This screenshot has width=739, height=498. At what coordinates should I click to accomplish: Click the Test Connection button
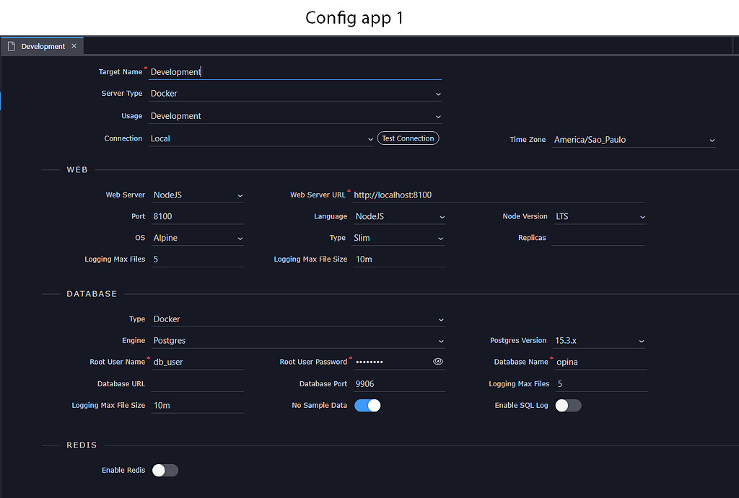click(x=408, y=138)
